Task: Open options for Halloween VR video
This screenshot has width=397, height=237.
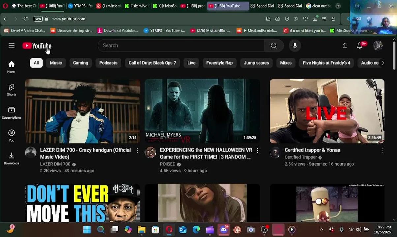Action: click(257, 151)
